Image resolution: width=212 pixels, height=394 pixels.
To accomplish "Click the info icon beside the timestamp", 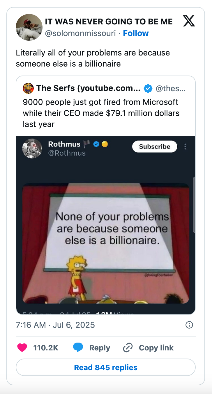I will point(189,325).
